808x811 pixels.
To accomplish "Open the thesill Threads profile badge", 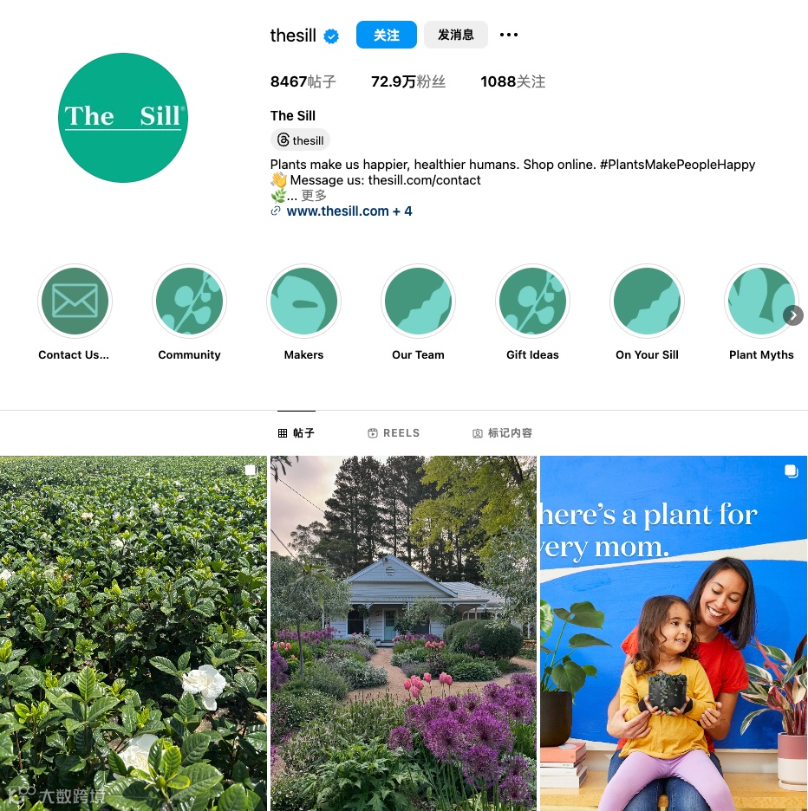I will pyautogui.click(x=300, y=140).
